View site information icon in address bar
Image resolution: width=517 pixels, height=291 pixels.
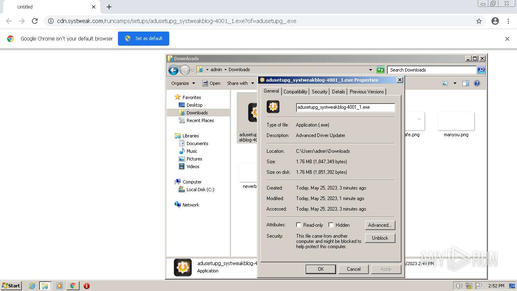(51, 21)
